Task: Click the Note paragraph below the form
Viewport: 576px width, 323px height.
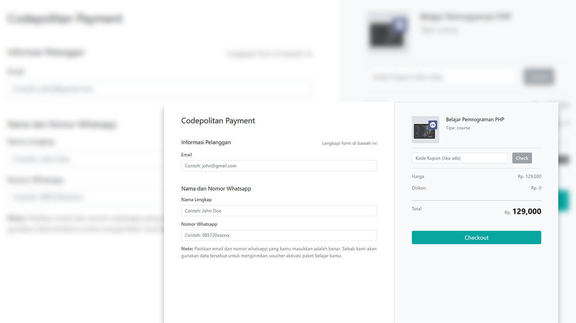Action: [279, 252]
